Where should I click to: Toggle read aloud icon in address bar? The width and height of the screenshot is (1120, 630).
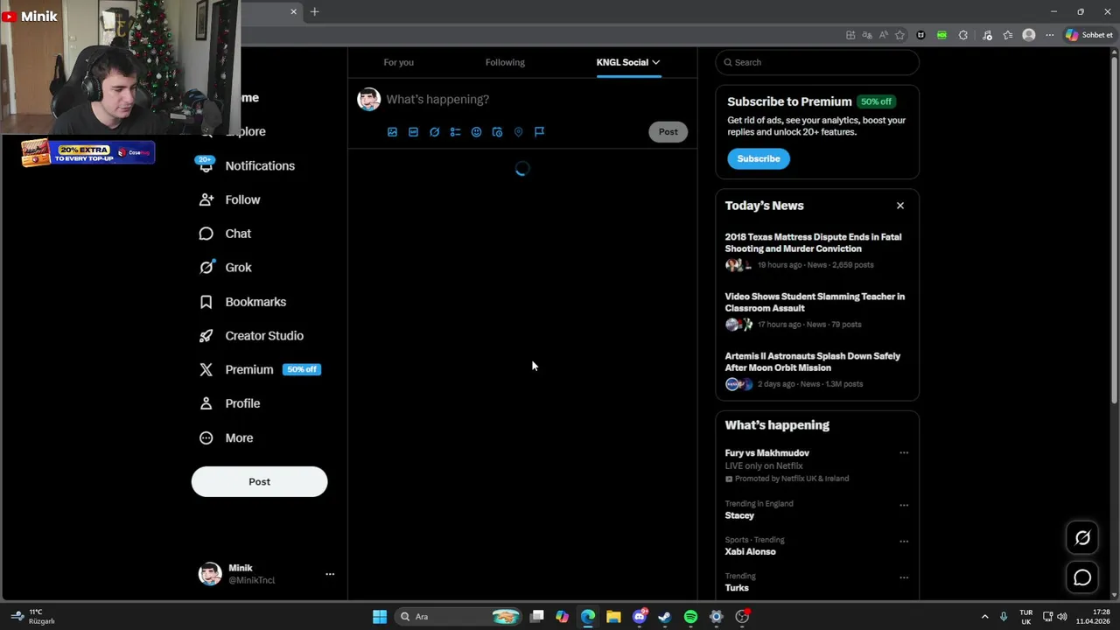[883, 35]
